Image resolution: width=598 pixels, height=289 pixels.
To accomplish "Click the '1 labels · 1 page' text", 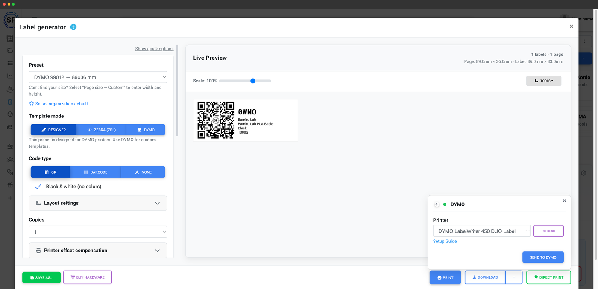I will pyautogui.click(x=547, y=55).
